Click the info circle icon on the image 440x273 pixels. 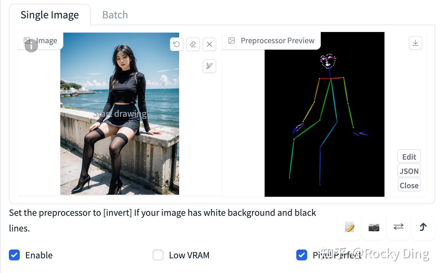tap(31, 46)
